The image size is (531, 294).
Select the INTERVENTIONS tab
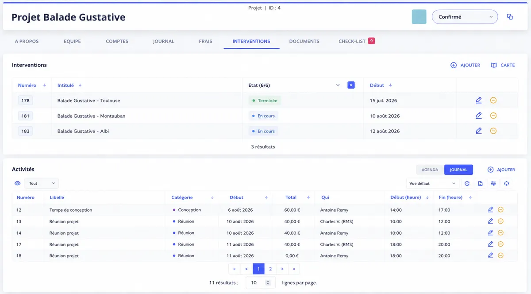251,41
